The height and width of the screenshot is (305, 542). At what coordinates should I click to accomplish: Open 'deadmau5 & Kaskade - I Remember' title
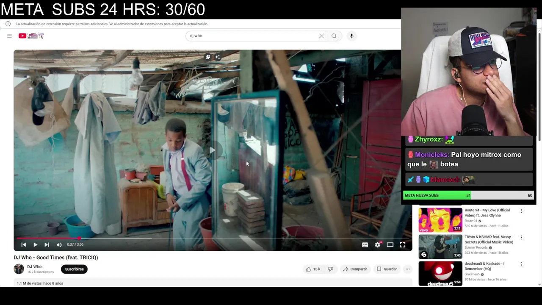tap(484, 266)
